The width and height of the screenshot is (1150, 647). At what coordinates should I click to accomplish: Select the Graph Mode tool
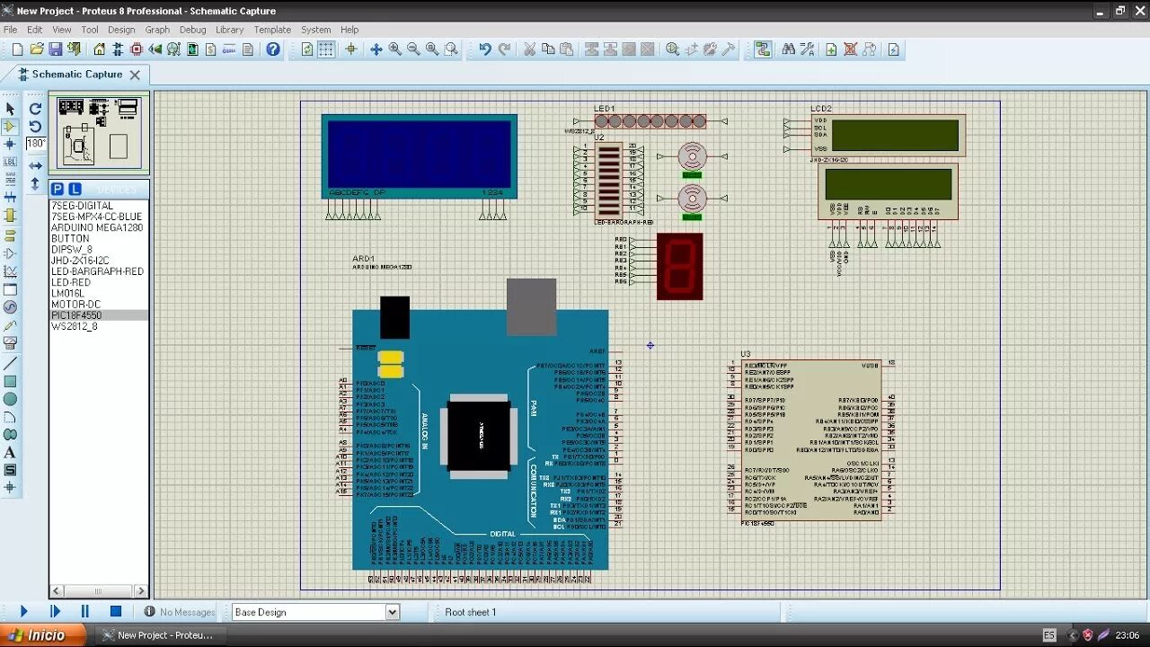pyautogui.click(x=10, y=270)
